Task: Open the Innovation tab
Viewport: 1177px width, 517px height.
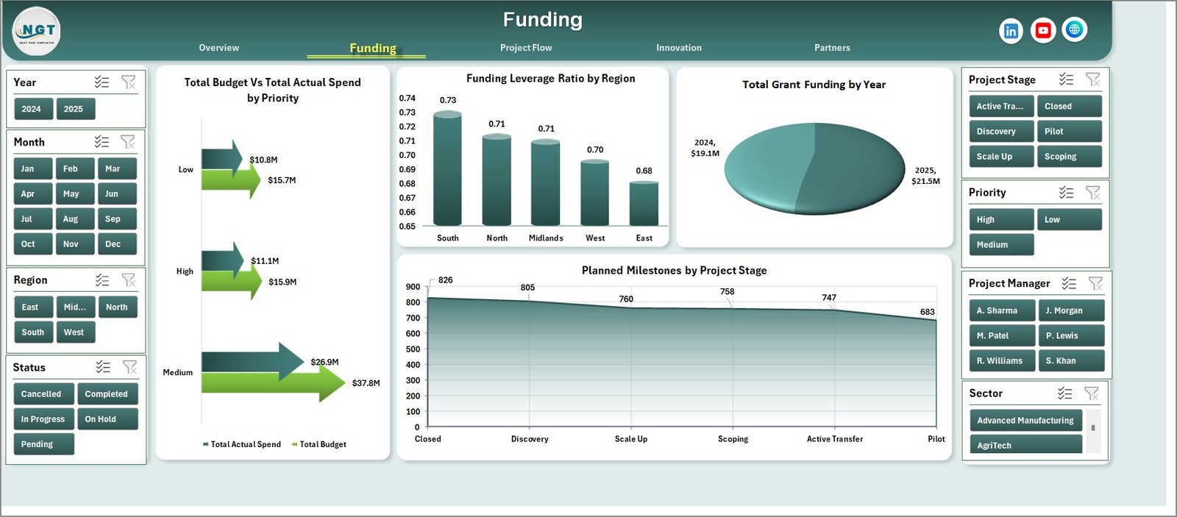Action: (679, 48)
